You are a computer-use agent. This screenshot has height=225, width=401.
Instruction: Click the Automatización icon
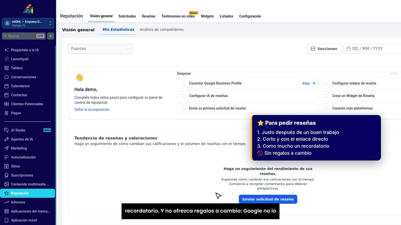[7, 157]
